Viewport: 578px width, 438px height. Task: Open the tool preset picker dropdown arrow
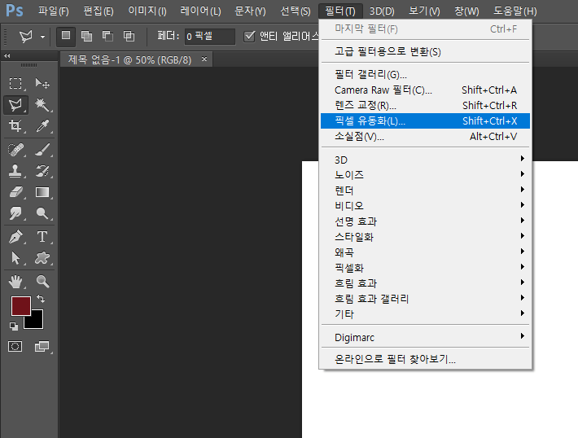coord(42,37)
